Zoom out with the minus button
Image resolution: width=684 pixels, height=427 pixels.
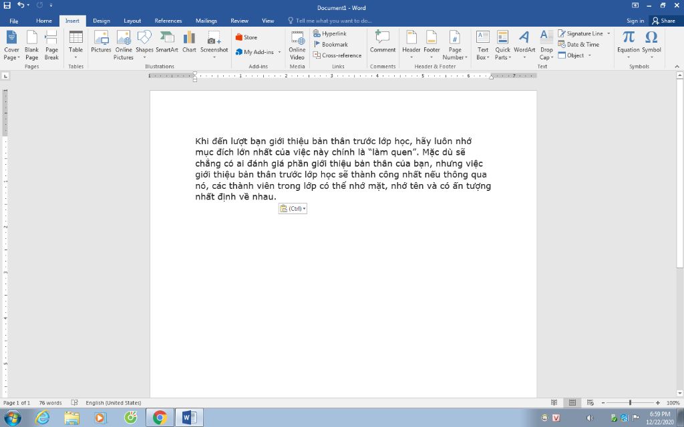[x=603, y=403]
